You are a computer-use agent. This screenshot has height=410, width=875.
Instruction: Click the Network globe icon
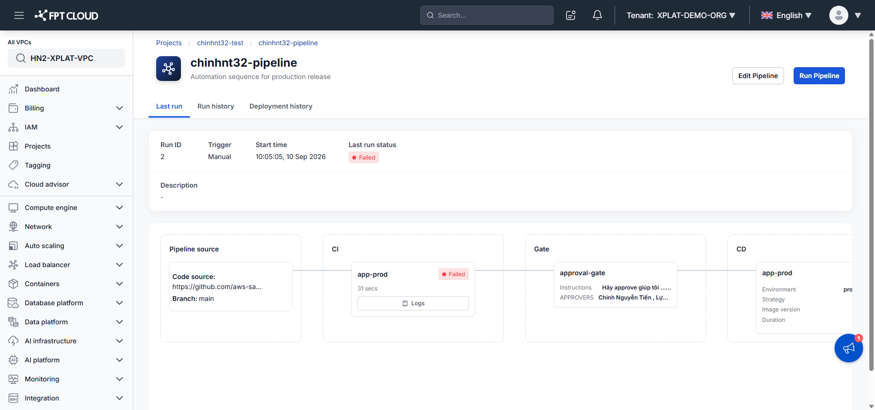click(13, 227)
